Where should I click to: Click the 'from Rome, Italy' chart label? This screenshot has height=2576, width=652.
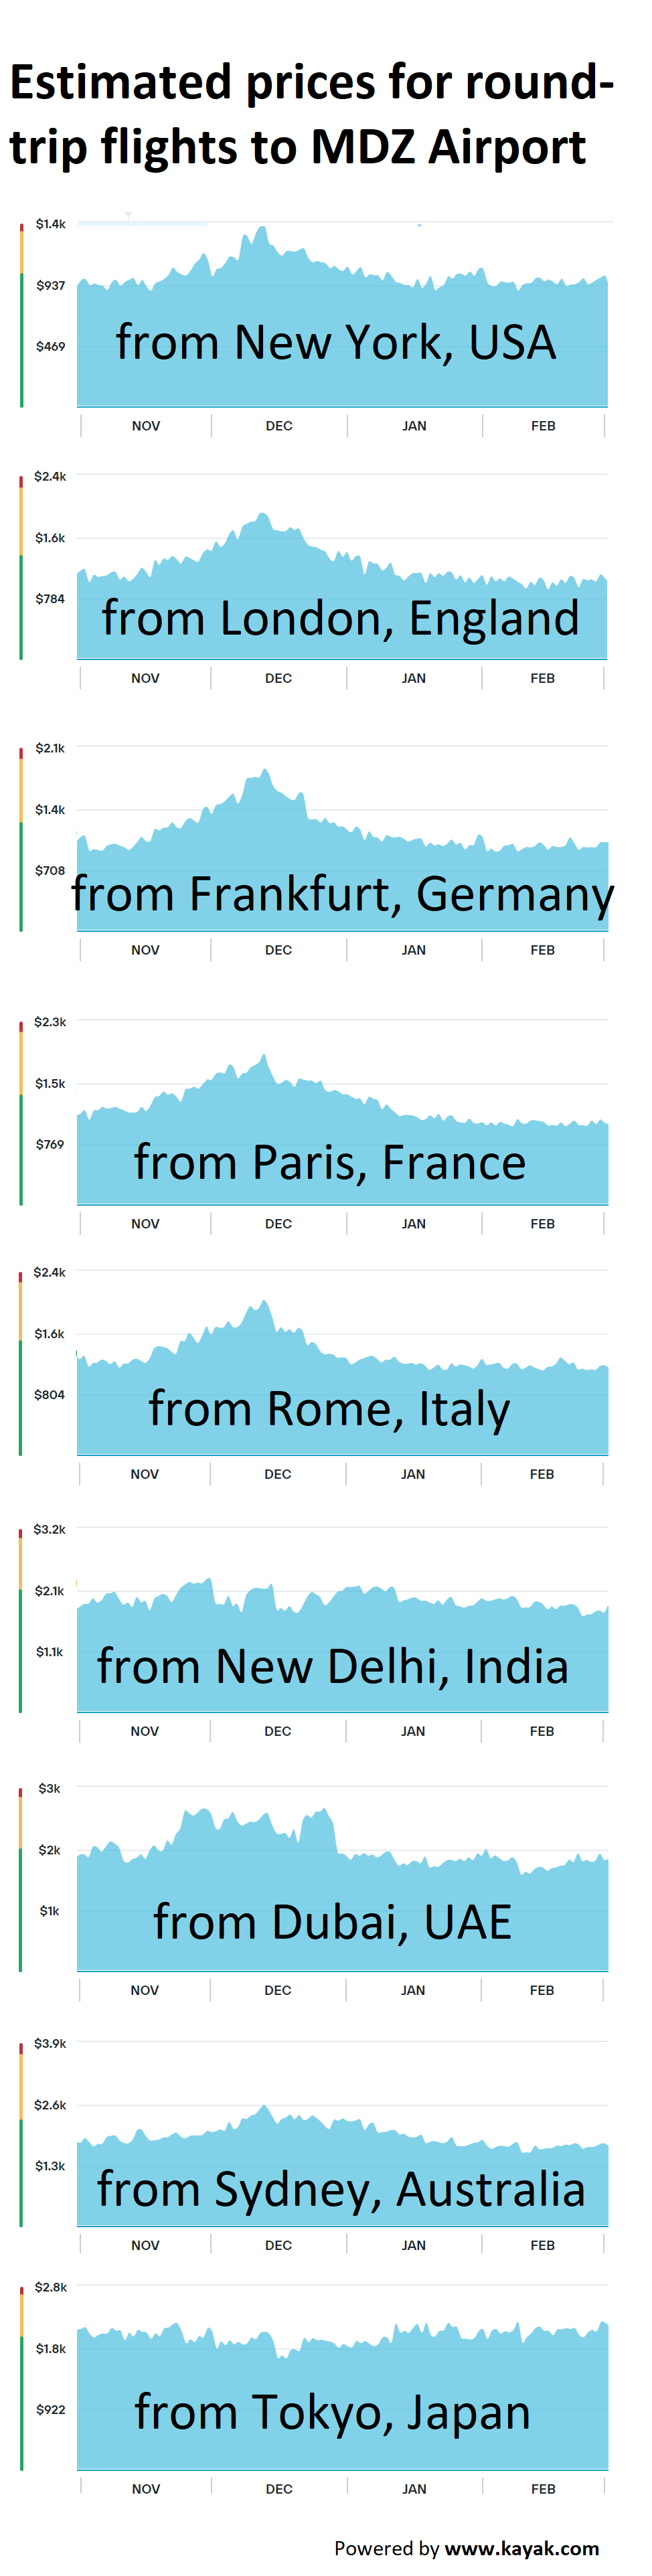329,1409
